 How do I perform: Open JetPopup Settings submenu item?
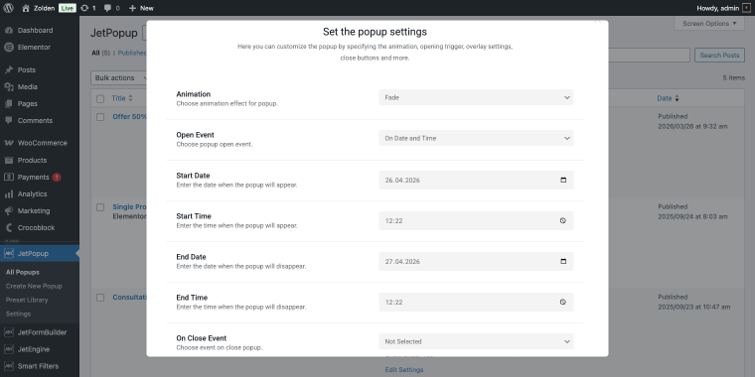tap(18, 314)
